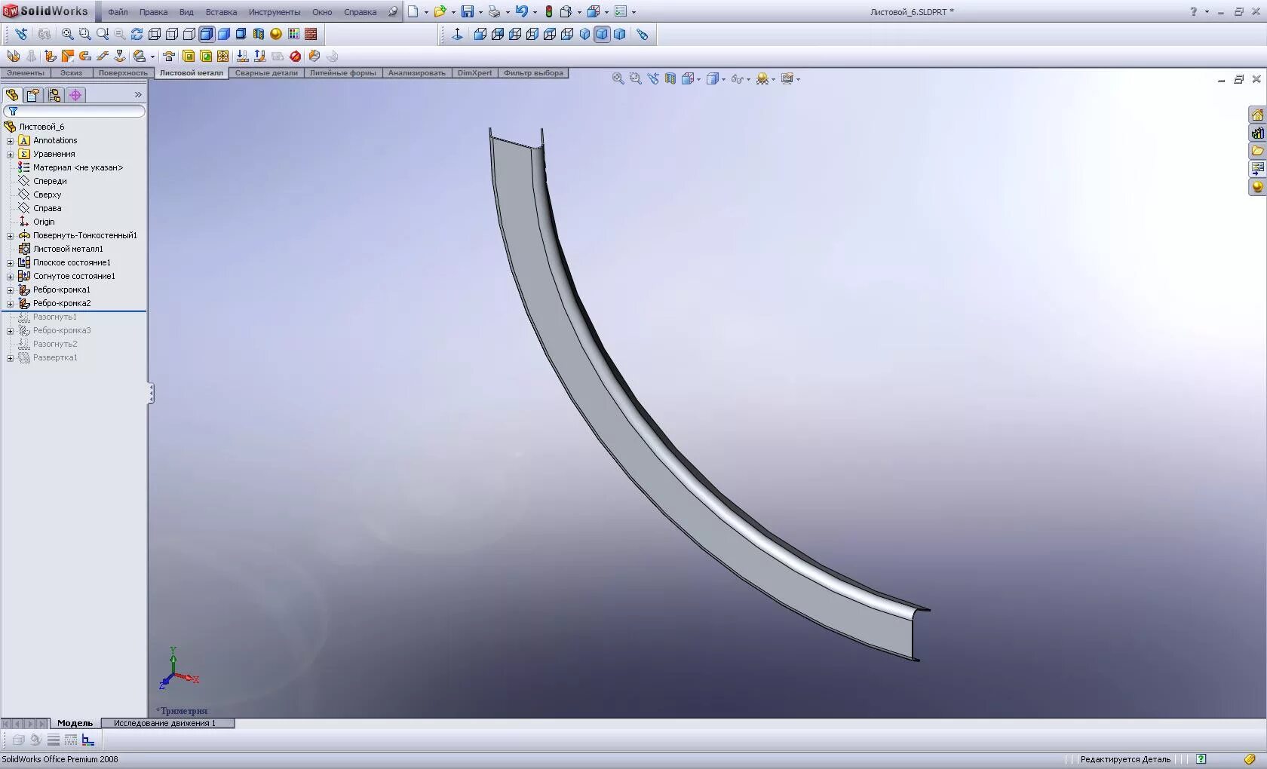
Task: Expand the Ребро-кромка1 feature node
Action: pos(10,290)
